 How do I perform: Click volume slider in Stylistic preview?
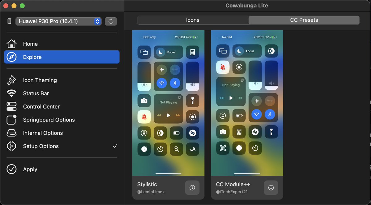point(193,76)
